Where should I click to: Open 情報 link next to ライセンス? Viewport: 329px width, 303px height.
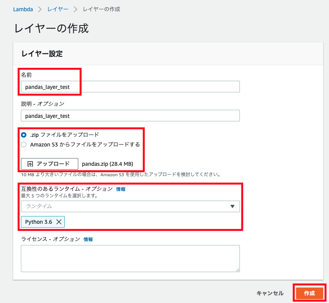(x=88, y=239)
